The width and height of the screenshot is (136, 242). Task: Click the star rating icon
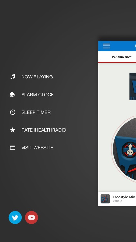point(13,130)
